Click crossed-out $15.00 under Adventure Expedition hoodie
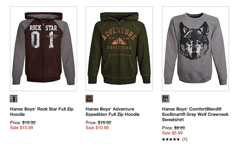Viewport: 236px width, 145px height. (105, 123)
